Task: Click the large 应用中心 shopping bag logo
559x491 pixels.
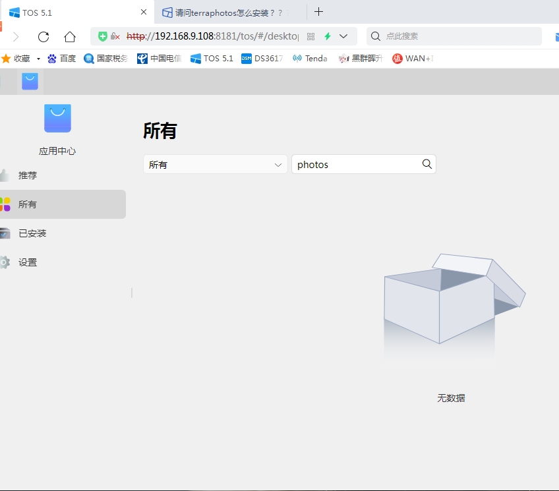Action: (x=57, y=118)
